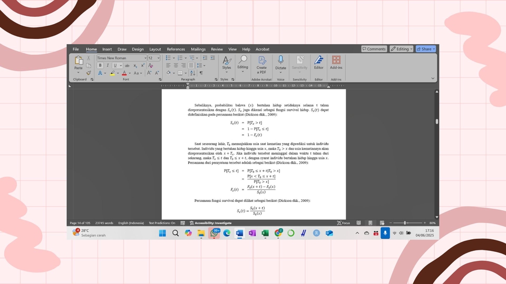Click language English (Indonesia)

131,223
